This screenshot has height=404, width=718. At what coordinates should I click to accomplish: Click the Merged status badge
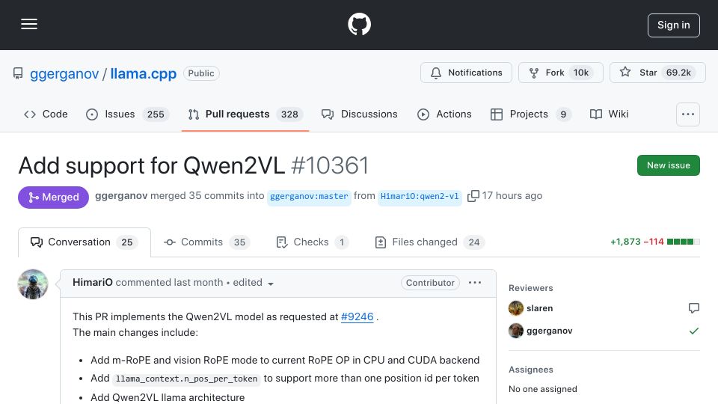pyautogui.click(x=53, y=198)
